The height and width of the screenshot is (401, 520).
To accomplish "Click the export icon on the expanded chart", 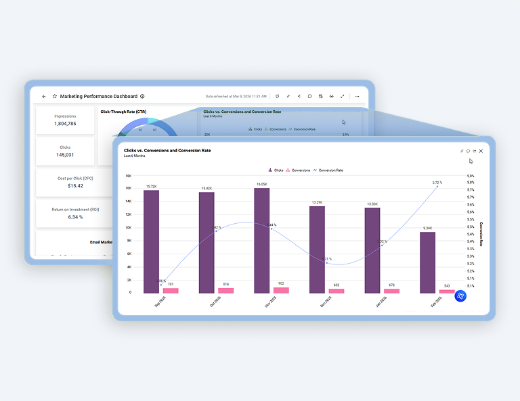I will click(x=475, y=151).
